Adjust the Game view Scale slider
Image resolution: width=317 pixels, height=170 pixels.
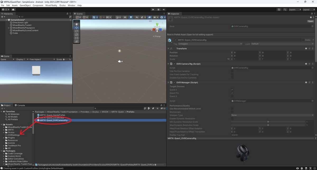coord(66,60)
